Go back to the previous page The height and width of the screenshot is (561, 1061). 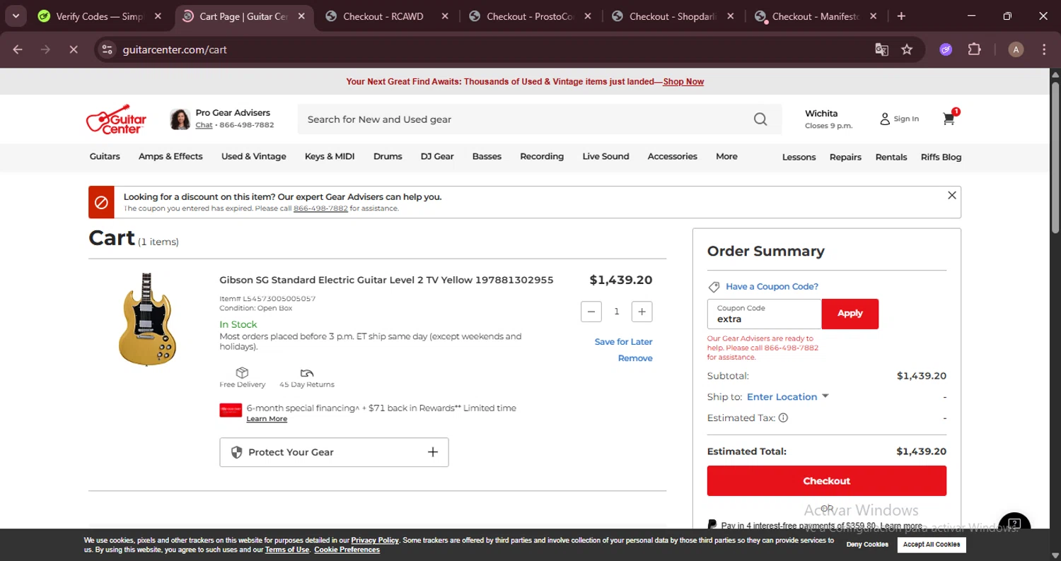(x=18, y=49)
